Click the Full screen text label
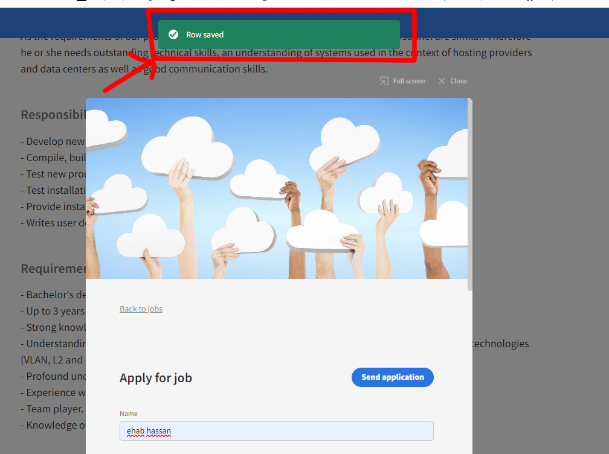 tap(409, 80)
